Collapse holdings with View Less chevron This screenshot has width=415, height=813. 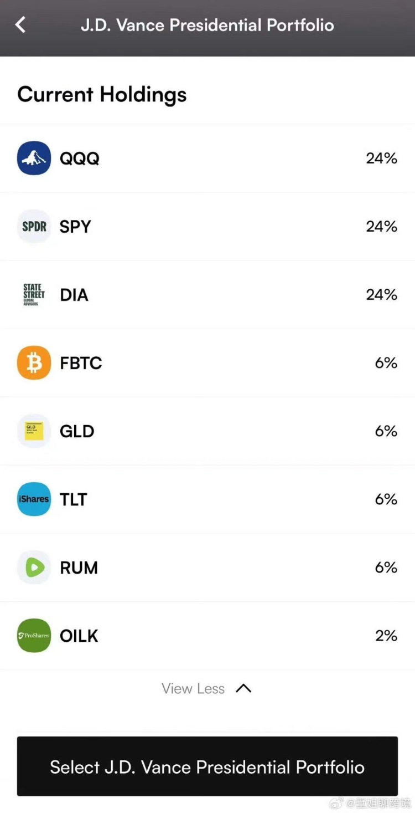(x=243, y=689)
